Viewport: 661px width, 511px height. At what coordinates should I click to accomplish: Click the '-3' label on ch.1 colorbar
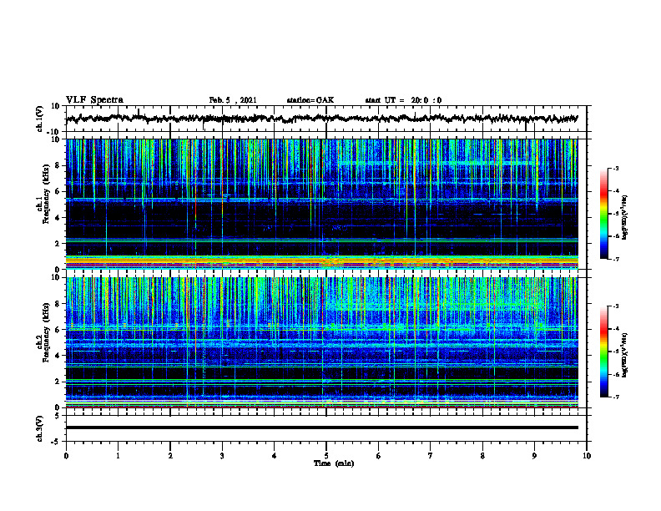(615, 169)
